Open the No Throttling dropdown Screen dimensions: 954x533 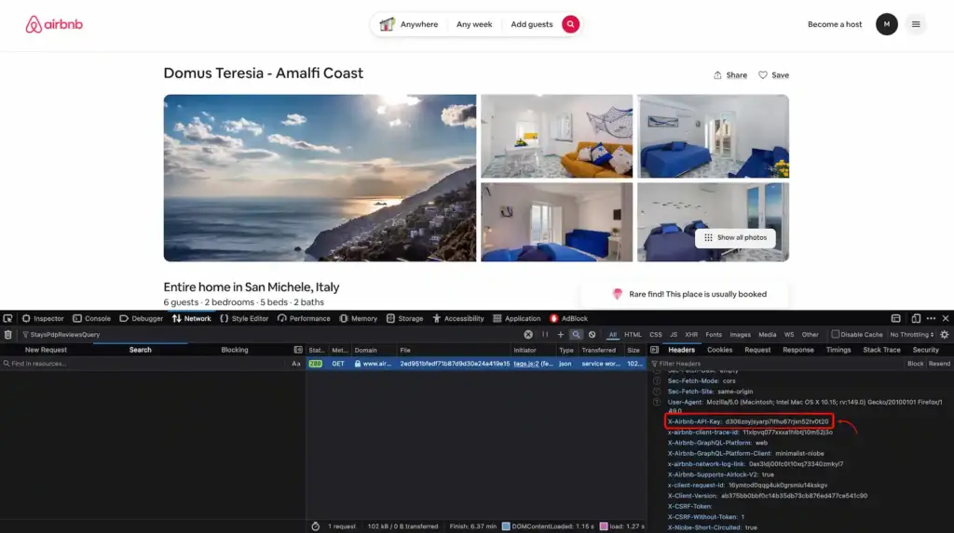[x=911, y=335]
